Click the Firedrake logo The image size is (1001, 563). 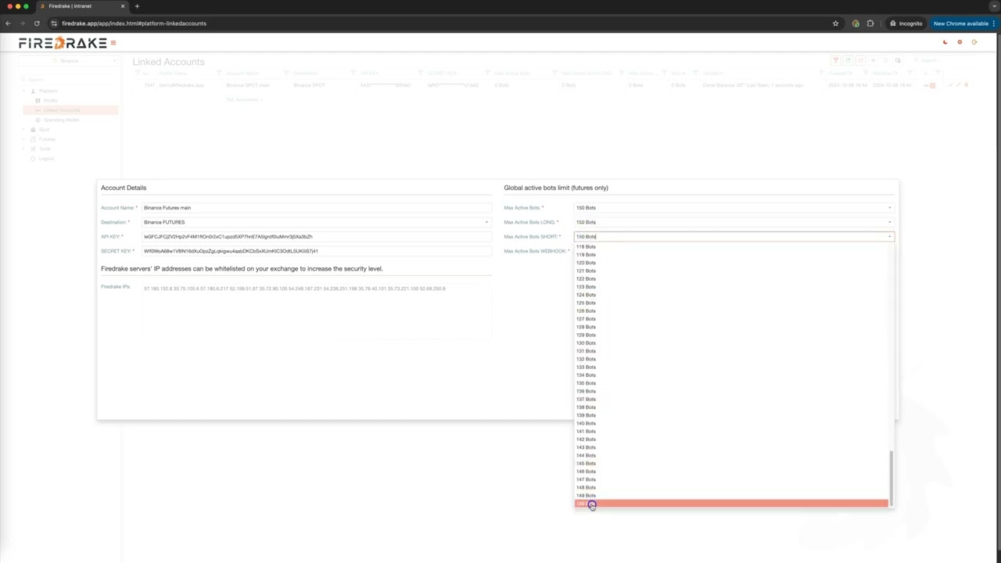63,43
